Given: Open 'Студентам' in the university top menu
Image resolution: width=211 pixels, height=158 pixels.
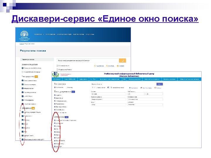Looking at the screenshot, I should pyautogui.click(x=90, y=35).
